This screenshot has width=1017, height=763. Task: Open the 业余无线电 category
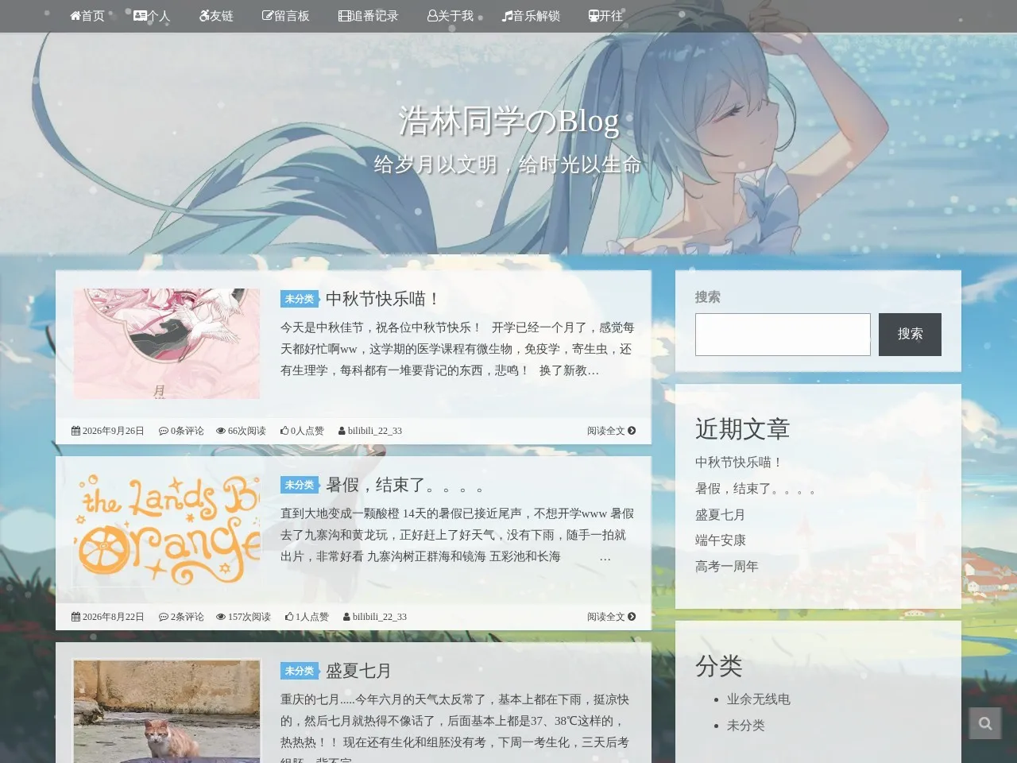click(758, 699)
